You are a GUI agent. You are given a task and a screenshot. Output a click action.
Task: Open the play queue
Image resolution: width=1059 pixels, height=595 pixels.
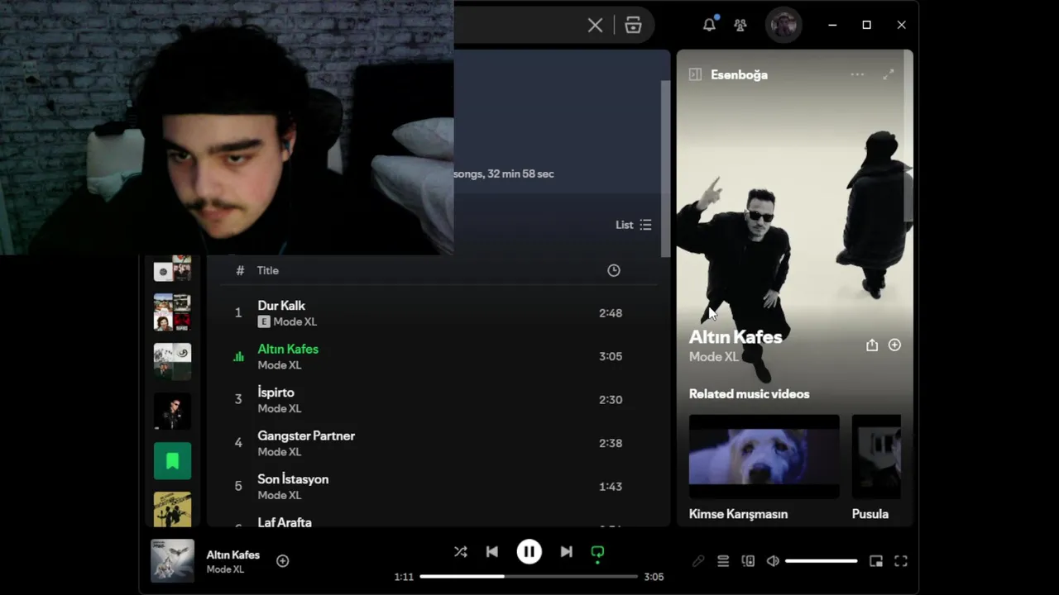[x=723, y=561]
